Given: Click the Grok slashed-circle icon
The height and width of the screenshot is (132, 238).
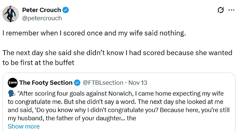Looking at the screenshot, I should 221,10.
